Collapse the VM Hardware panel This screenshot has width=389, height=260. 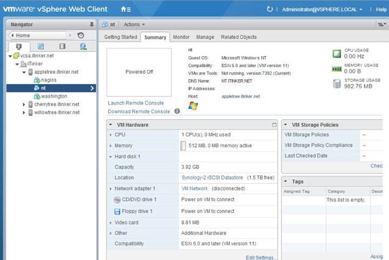tap(111, 125)
